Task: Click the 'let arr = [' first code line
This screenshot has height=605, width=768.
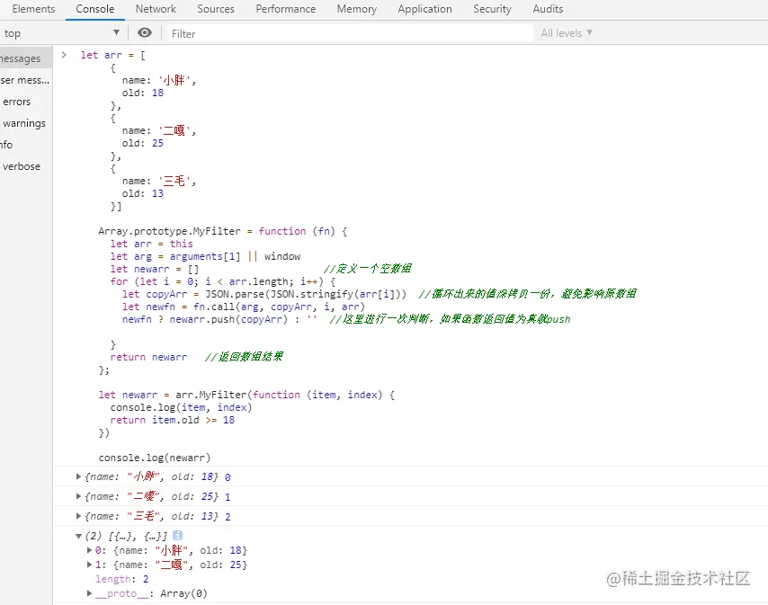Action: pyautogui.click(x=113, y=55)
